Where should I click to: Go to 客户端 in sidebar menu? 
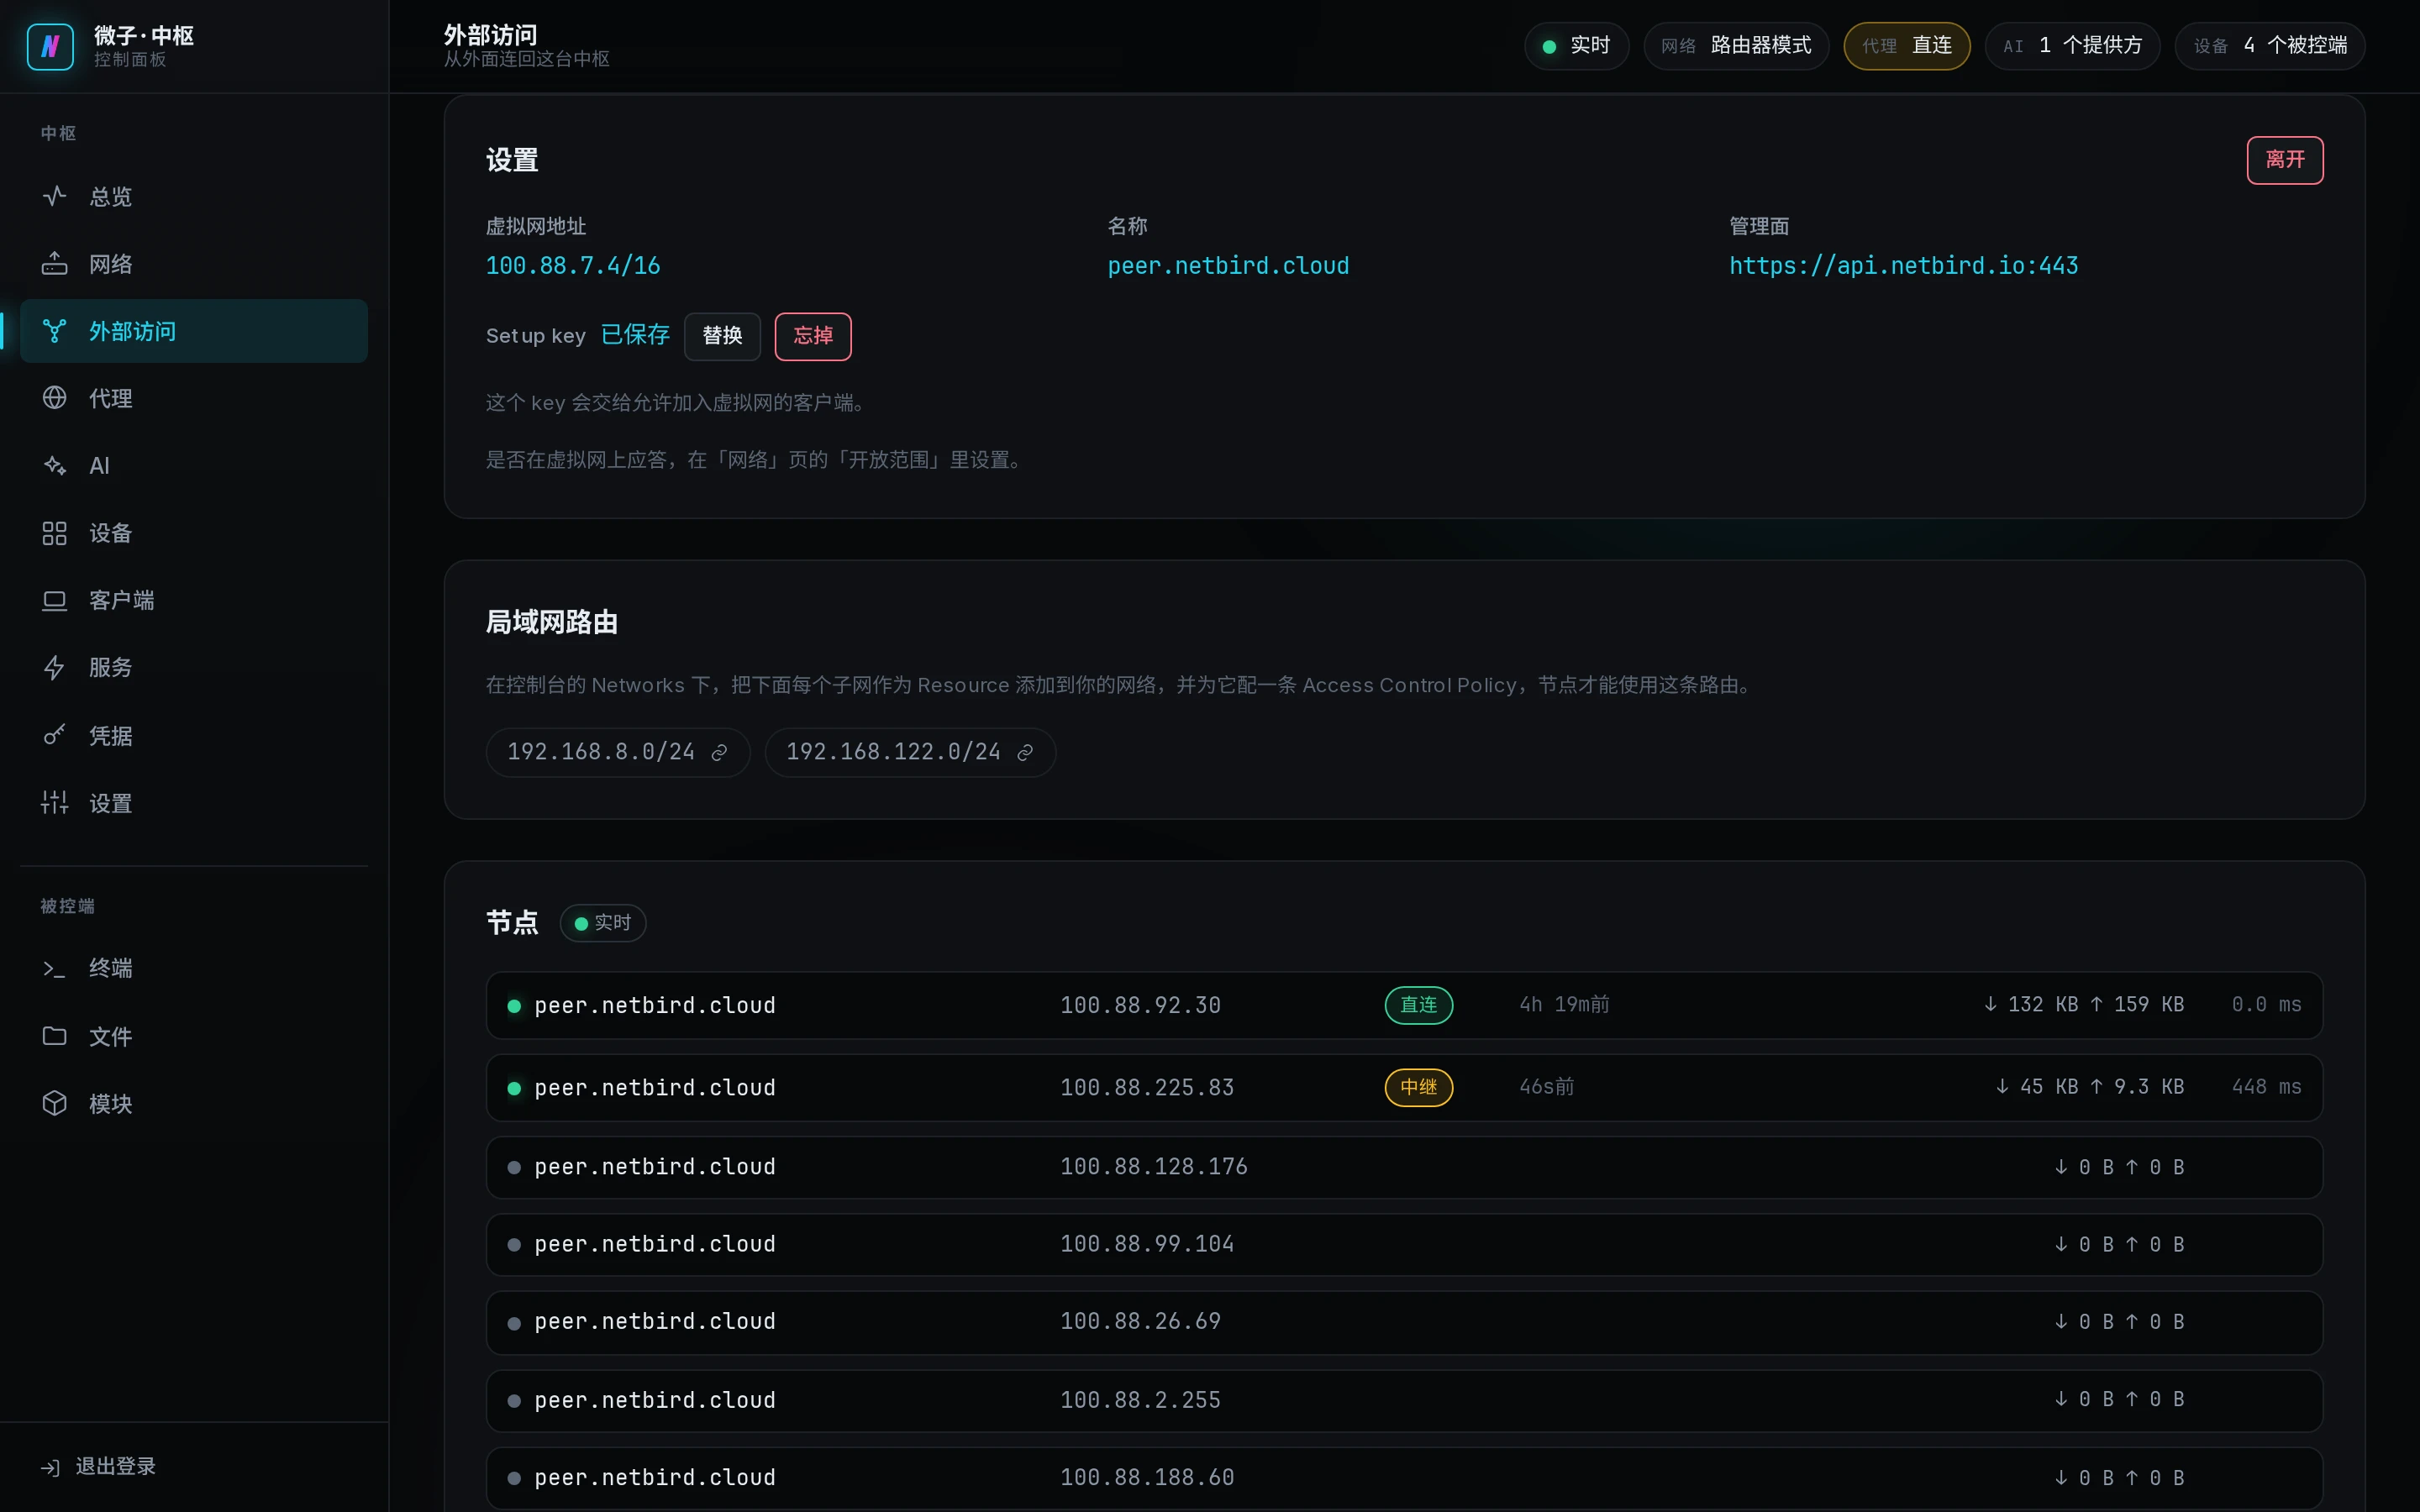[194, 600]
